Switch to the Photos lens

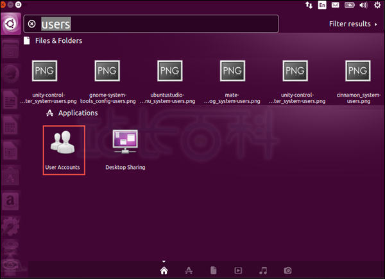pos(287,271)
